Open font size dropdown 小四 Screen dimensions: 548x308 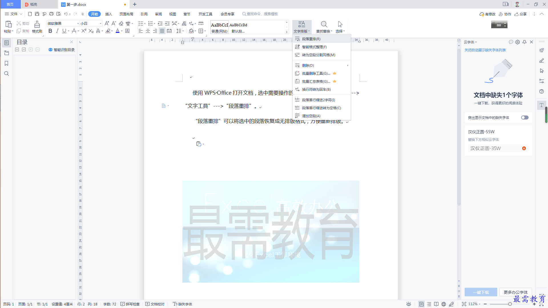pos(100,23)
